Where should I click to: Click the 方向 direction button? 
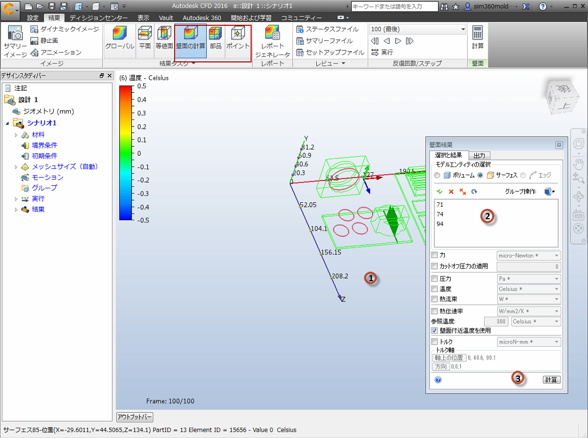(441, 366)
